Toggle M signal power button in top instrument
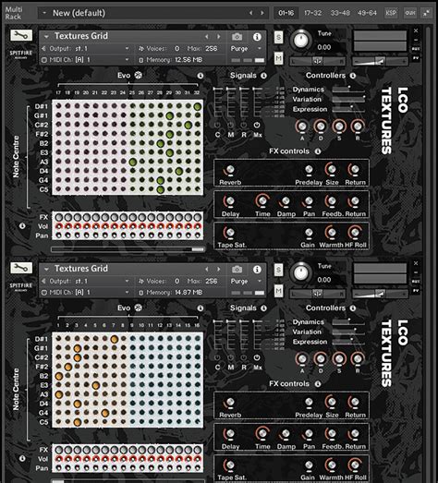 tap(231, 125)
